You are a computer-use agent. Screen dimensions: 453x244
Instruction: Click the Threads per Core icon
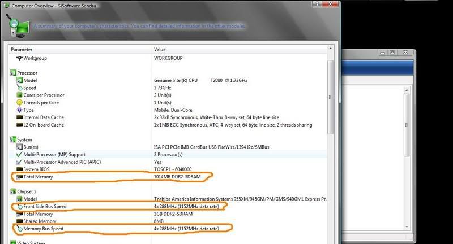click(x=19, y=103)
